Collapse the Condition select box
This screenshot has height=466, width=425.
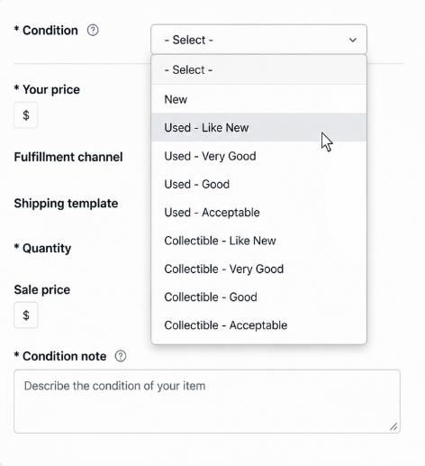pyautogui.click(x=258, y=40)
